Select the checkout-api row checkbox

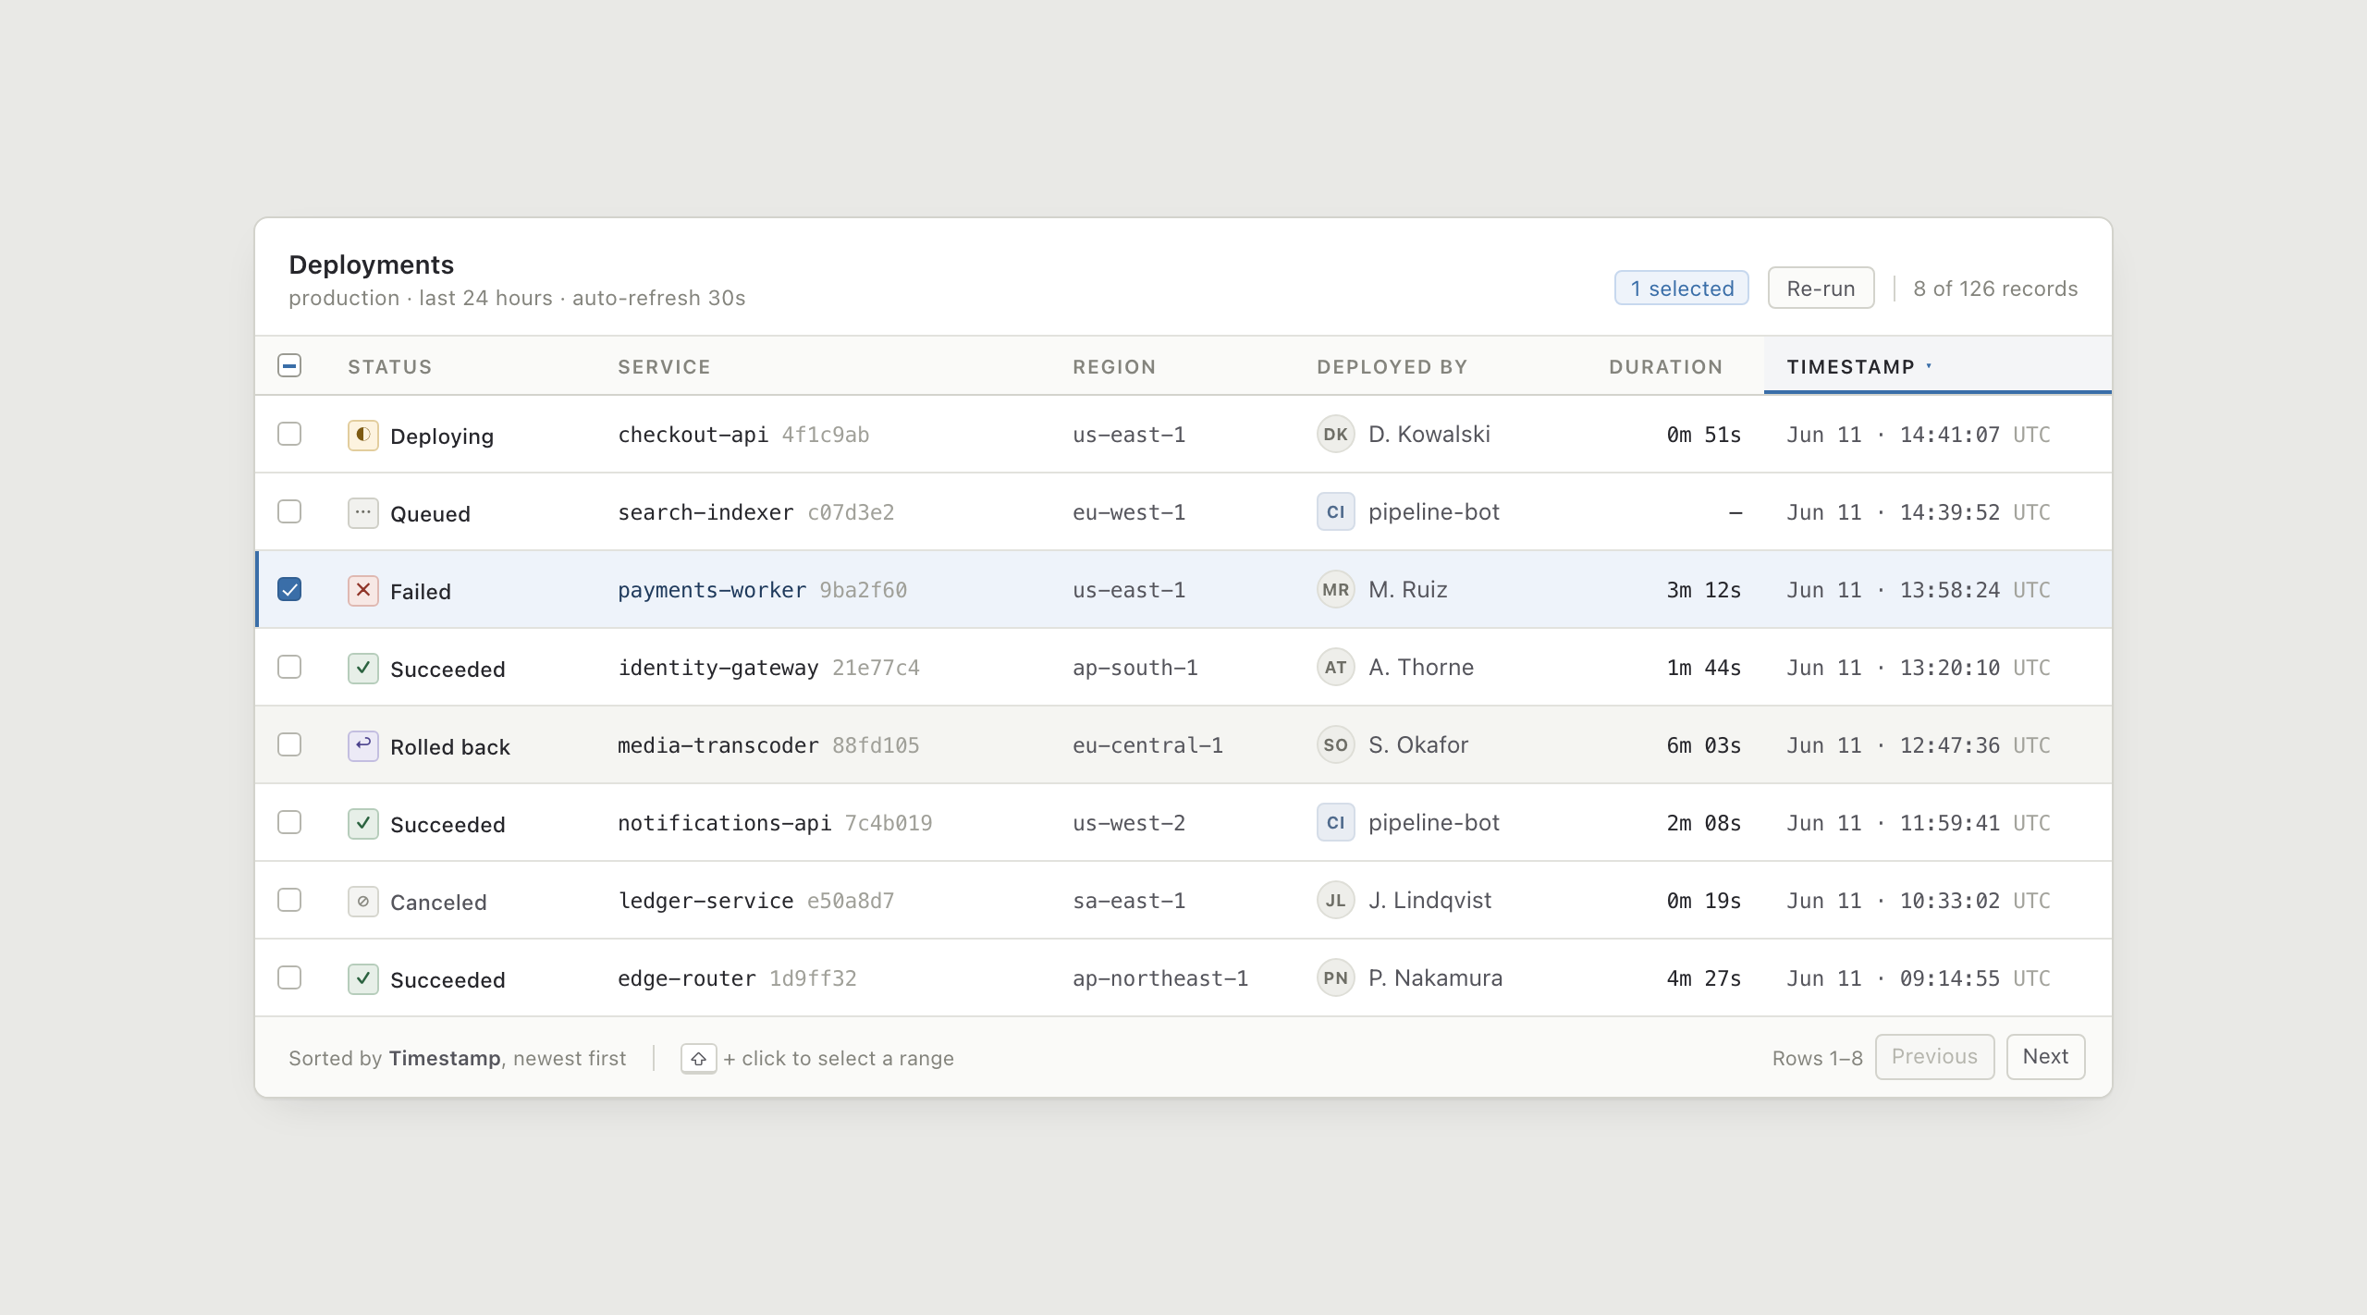coord(289,434)
